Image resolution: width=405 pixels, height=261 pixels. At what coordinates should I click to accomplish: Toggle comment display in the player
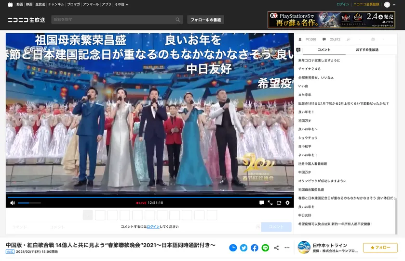261,203
